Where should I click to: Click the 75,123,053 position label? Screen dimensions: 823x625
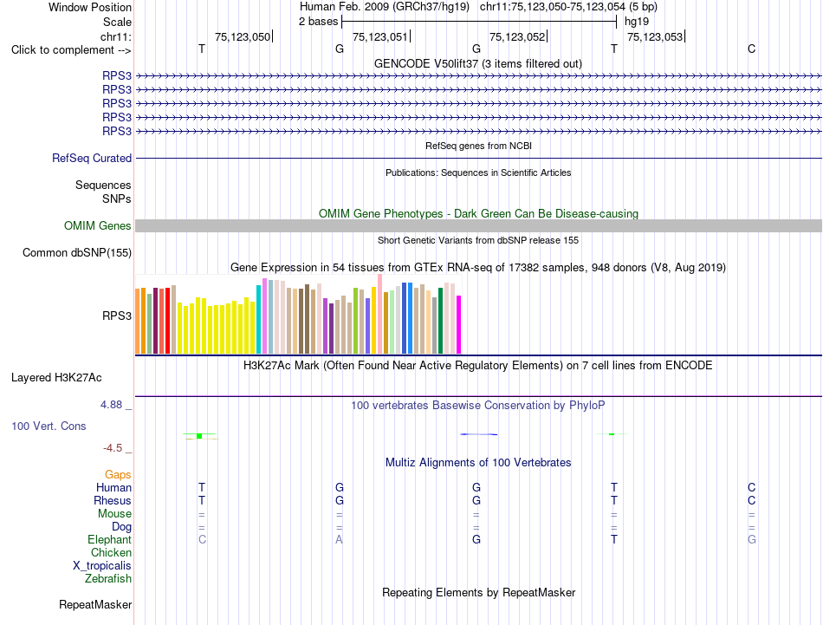[x=655, y=36]
